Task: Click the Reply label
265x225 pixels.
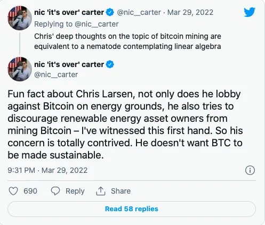Action: click(x=75, y=191)
